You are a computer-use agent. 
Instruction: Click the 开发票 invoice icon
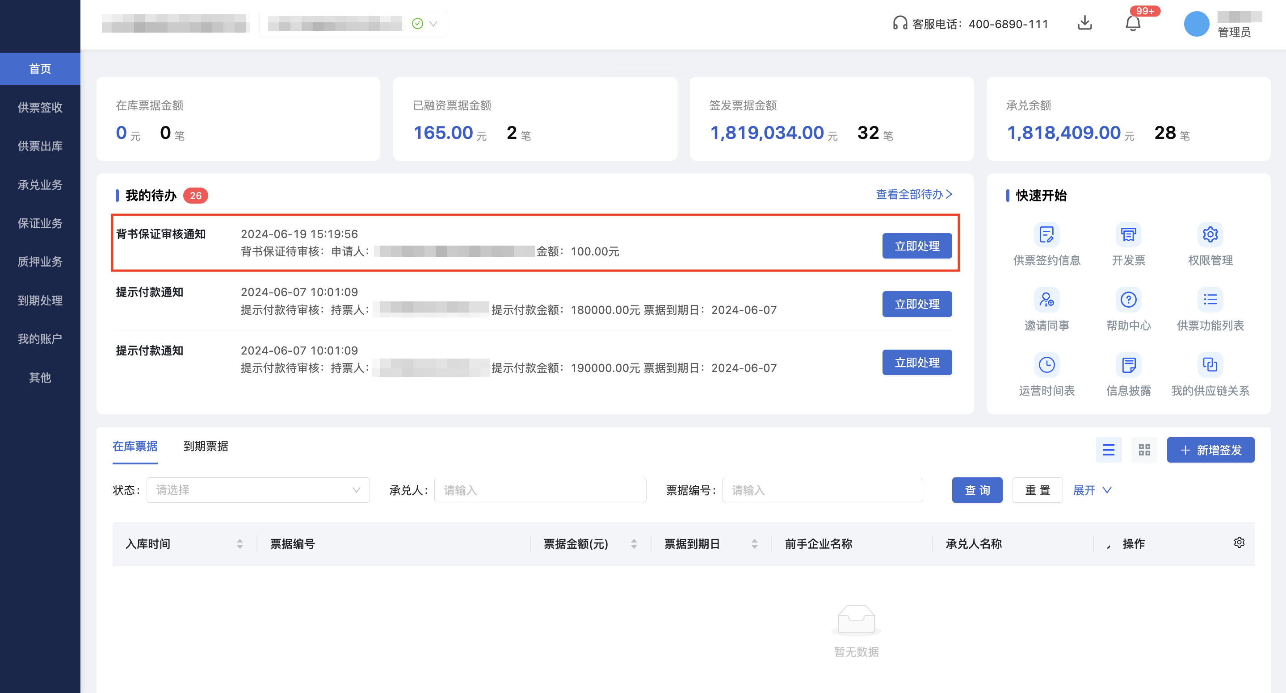pyautogui.click(x=1128, y=234)
